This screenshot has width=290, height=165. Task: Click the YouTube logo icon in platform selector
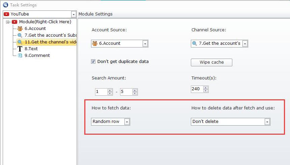pyautogui.click(x=6, y=14)
